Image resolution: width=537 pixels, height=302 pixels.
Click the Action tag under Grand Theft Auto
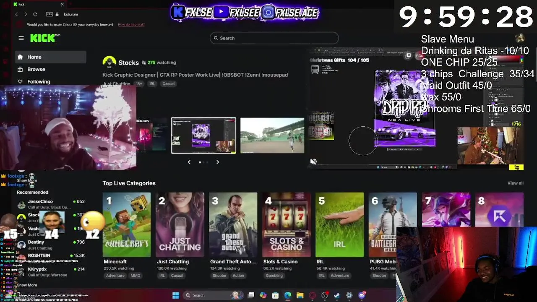coord(238,276)
